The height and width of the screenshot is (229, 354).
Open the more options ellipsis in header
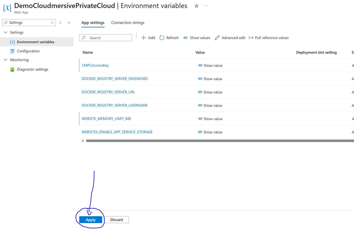[x=205, y=6]
